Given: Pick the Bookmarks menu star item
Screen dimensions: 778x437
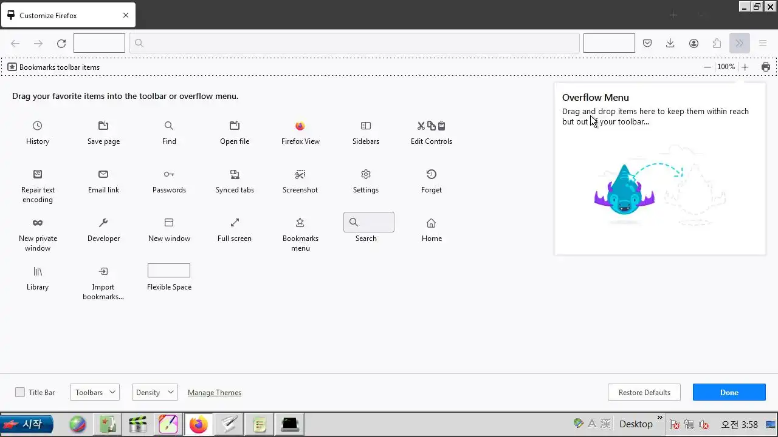Looking at the screenshot, I should [x=300, y=234].
